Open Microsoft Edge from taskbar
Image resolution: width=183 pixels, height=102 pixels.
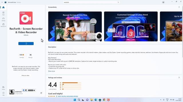point(96,100)
